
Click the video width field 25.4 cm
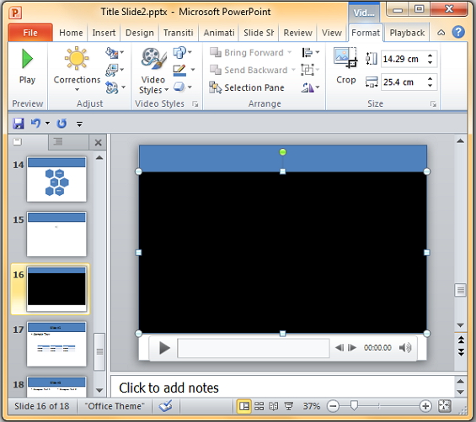tap(404, 82)
